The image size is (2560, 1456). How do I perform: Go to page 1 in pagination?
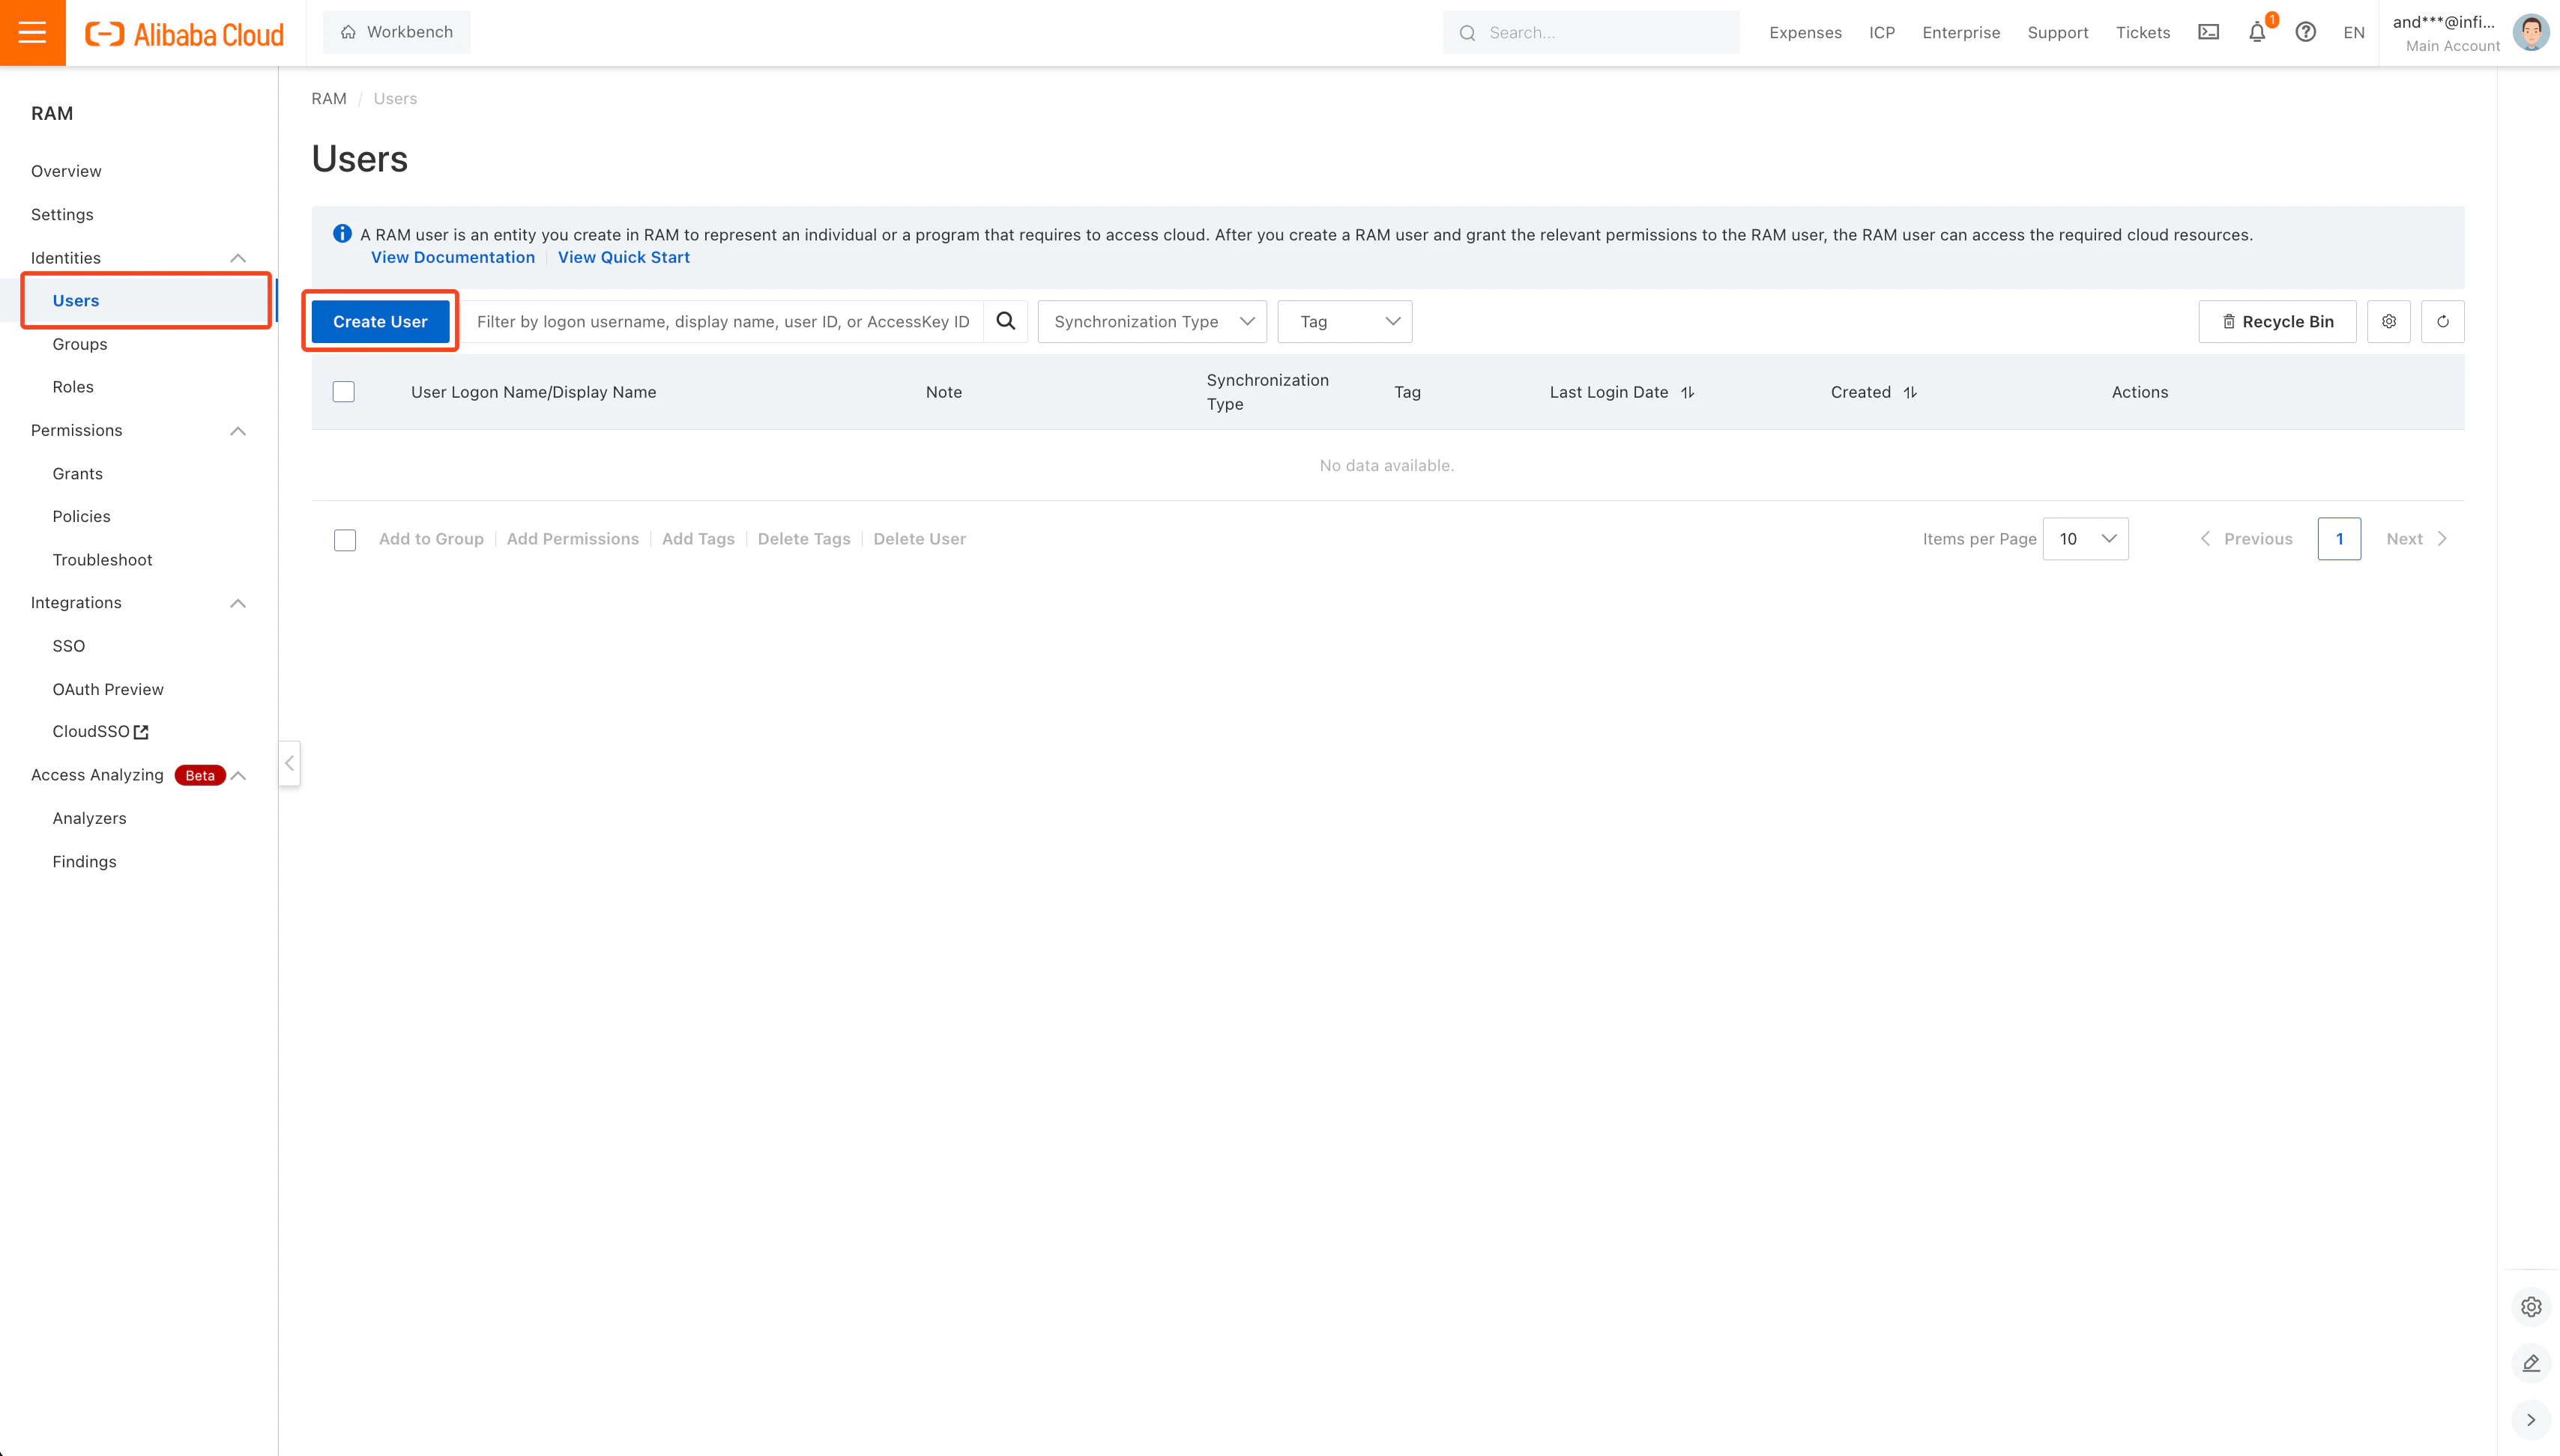2339,539
